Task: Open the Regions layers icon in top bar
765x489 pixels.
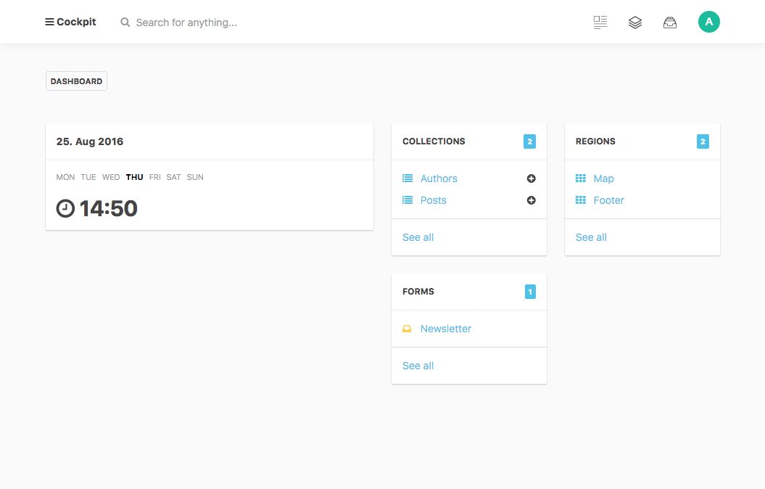Action: (634, 22)
